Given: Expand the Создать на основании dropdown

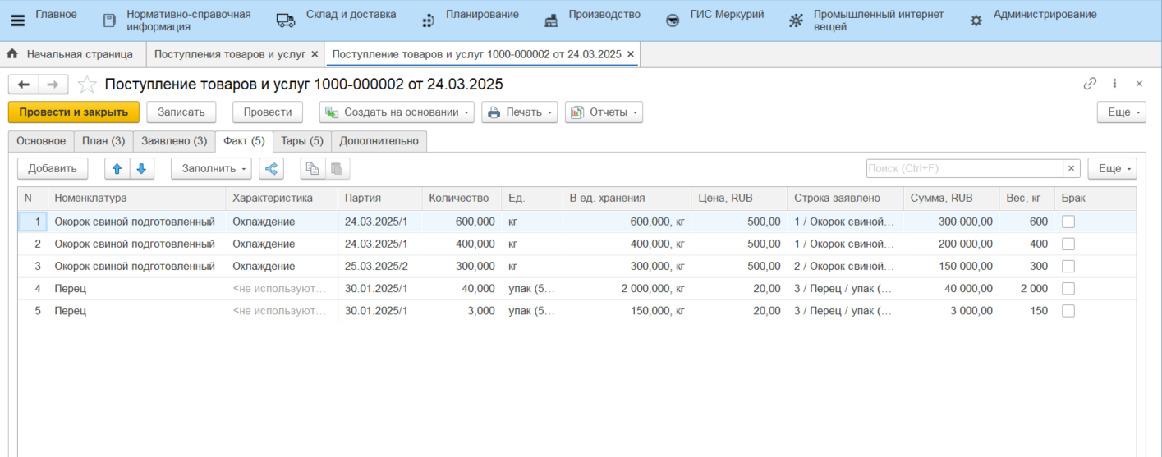Looking at the screenshot, I should [x=397, y=112].
